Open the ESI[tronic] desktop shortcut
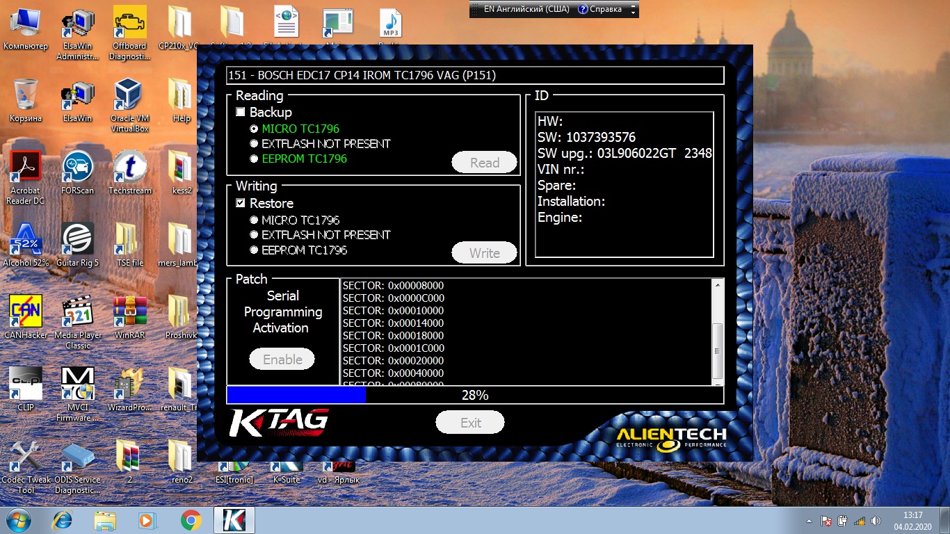Screen dimensions: 950x534 (x=234, y=473)
